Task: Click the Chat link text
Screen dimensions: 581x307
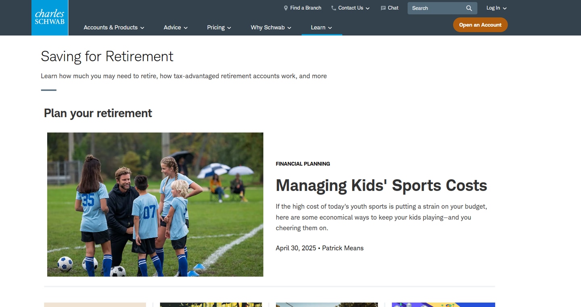Action: (393, 8)
